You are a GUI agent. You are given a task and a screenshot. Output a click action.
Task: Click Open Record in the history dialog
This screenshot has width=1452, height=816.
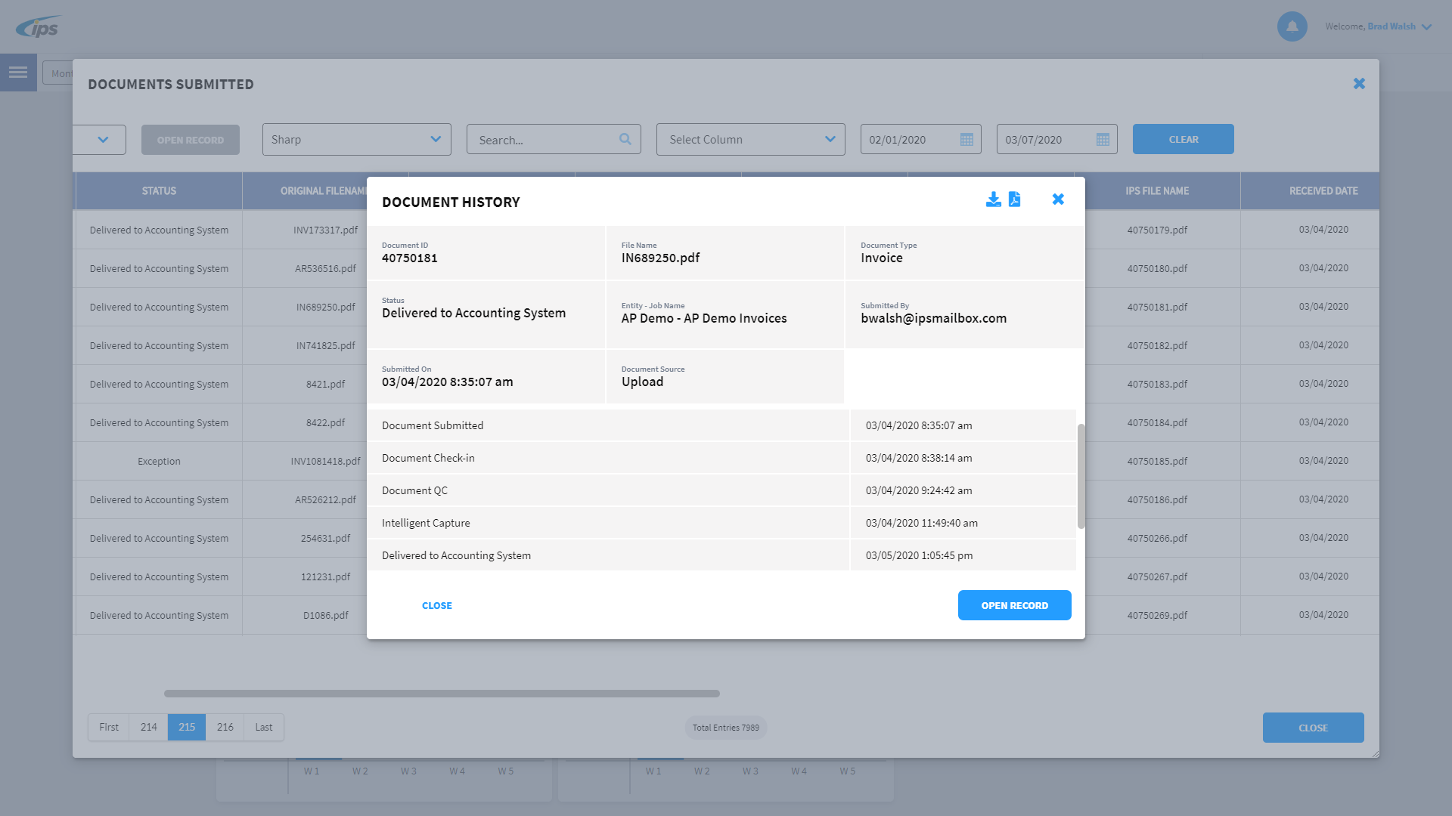(1014, 605)
